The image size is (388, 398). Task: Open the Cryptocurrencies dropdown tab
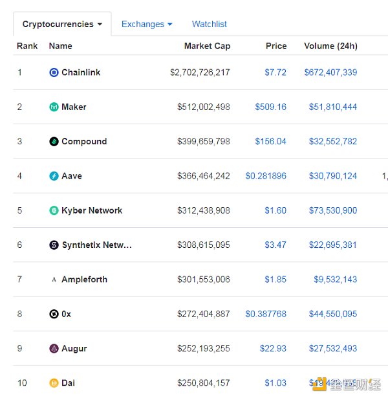pos(62,24)
